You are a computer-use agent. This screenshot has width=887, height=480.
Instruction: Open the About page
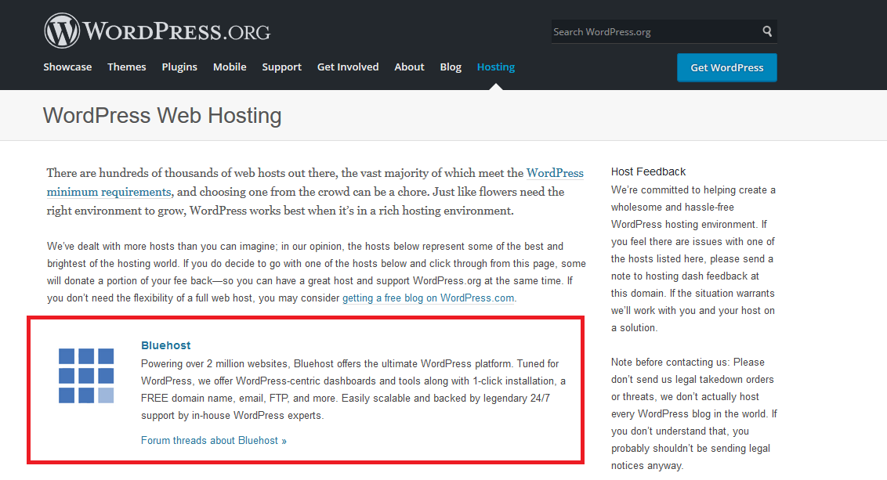pyautogui.click(x=409, y=67)
